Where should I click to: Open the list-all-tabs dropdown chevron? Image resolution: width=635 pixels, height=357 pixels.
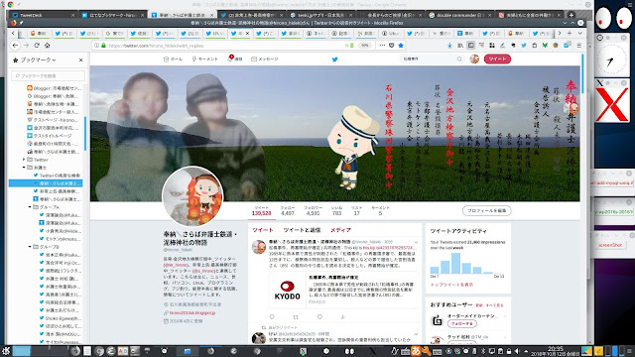click(579, 33)
